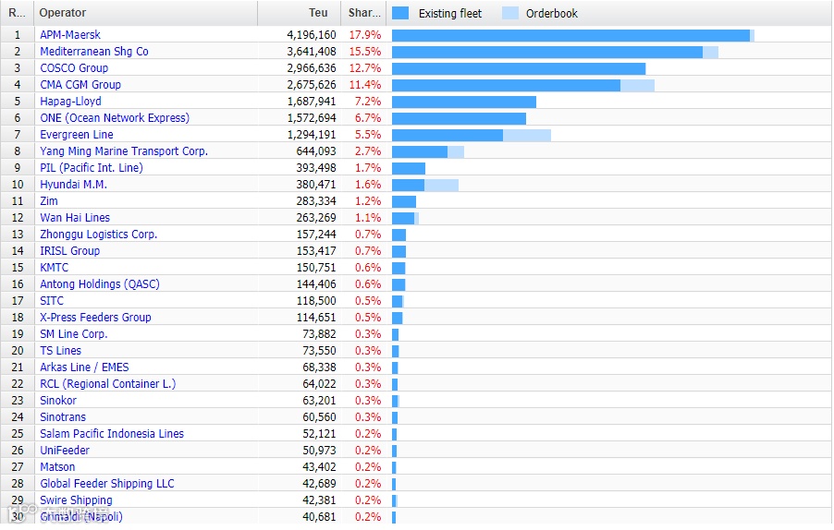Open Global Feeder Shipping LLC link
Screen dimensions: 834x530
pyautogui.click(x=107, y=484)
